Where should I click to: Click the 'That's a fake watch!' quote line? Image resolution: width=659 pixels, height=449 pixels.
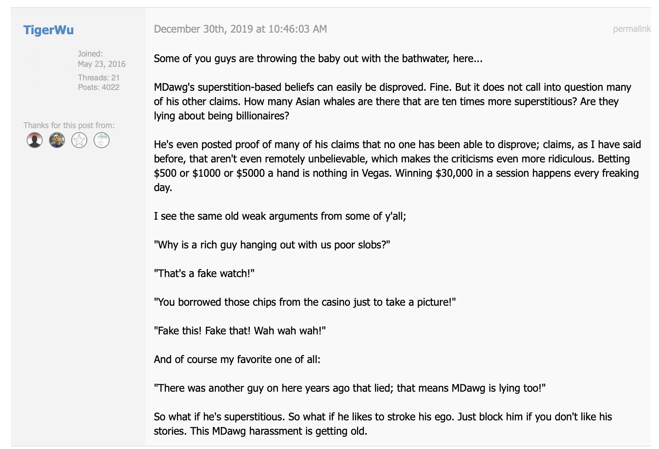point(204,273)
